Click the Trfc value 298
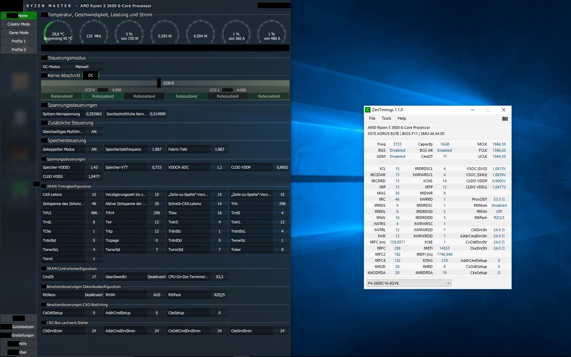Image resolution: width=571 pixels, height=357 pixels. tap(282, 204)
